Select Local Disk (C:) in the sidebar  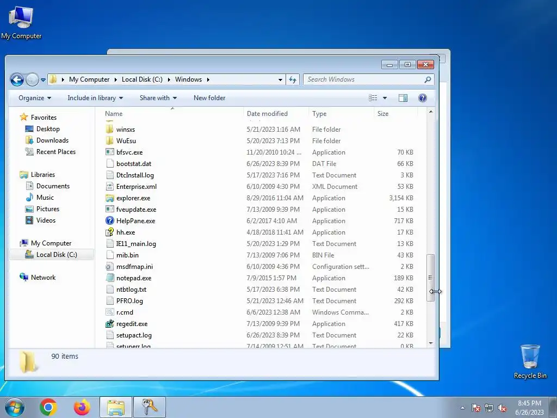[x=51, y=255]
